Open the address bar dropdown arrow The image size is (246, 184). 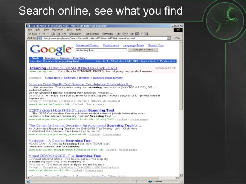[168, 38]
